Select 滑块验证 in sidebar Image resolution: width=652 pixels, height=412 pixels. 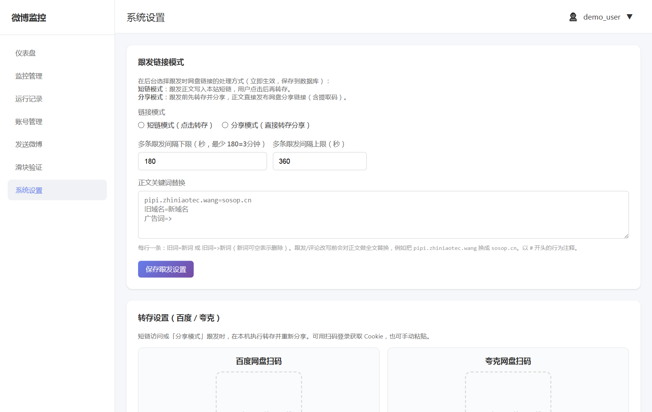pos(57,167)
